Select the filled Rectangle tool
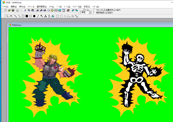173x122 pixels. (x=27, y=16)
